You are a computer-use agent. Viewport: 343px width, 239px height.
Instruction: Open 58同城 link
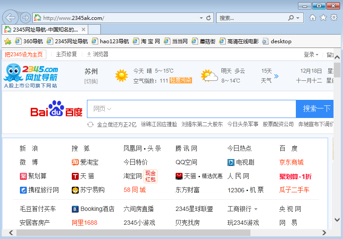[135, 190]
